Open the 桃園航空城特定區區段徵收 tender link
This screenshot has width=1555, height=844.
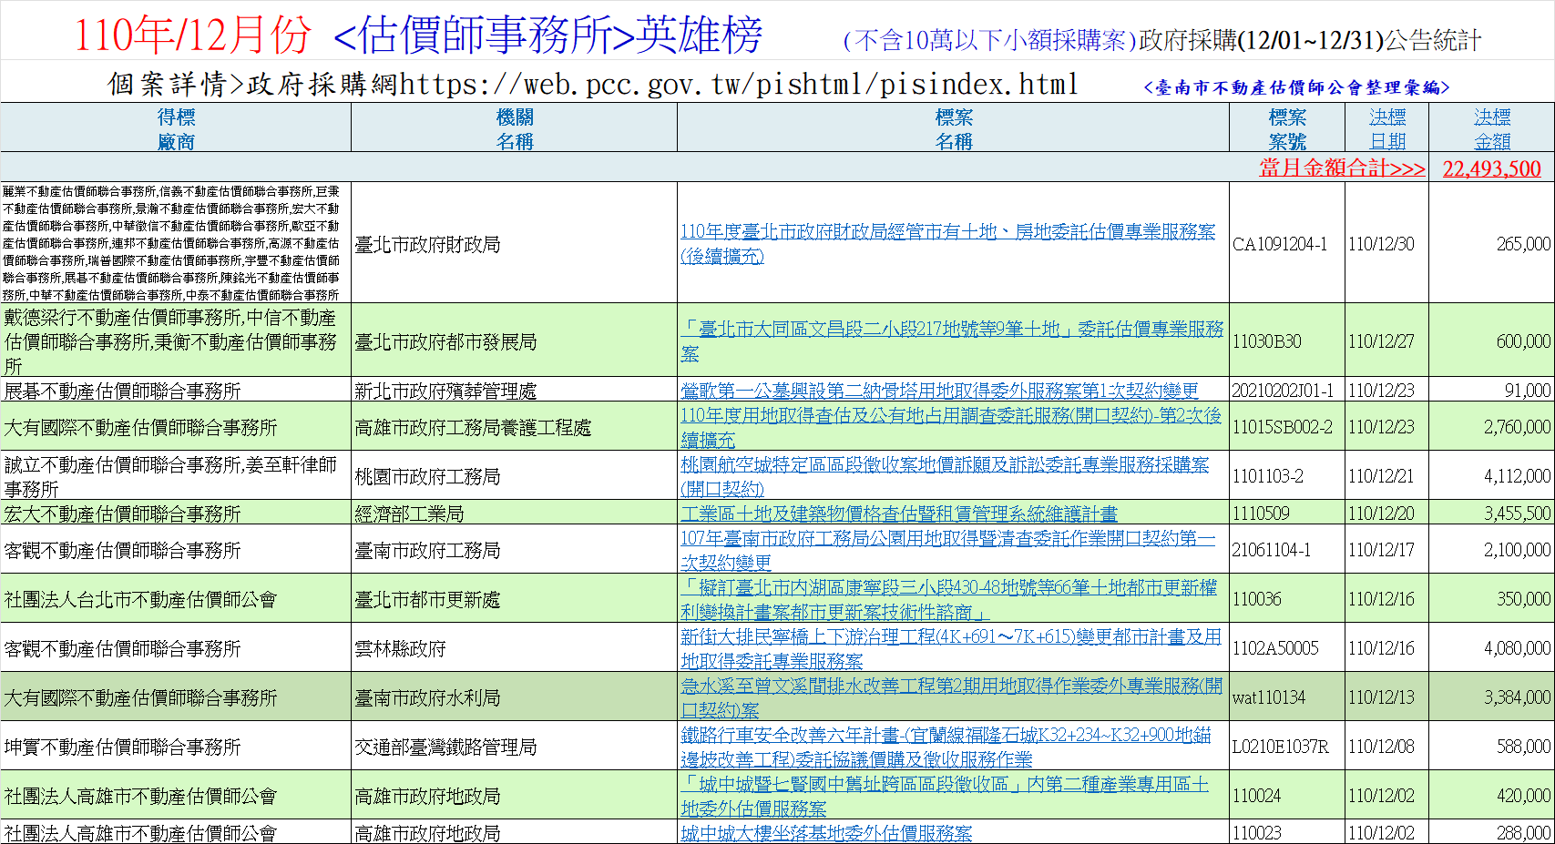pyautogui.click(x=945, y=464)
